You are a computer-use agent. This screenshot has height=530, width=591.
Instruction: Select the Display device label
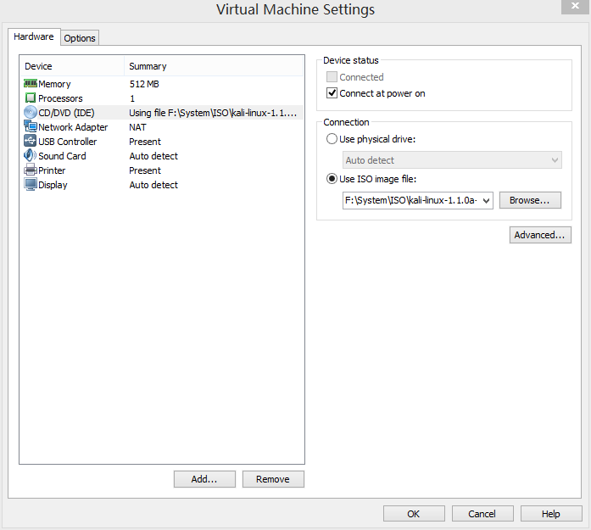coord(53,185)
